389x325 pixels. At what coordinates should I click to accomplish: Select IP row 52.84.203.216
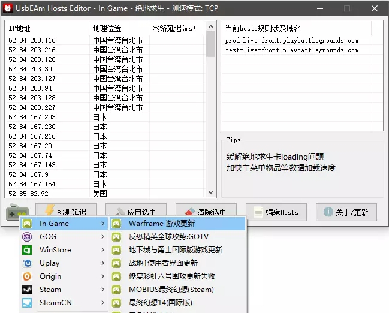pyautogui.click(x=105, y=50)
